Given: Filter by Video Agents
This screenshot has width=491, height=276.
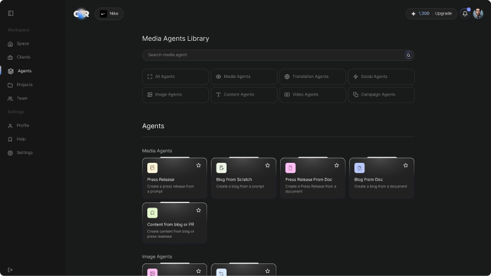Looking at the screenshot, I should (x=312, y=95).
